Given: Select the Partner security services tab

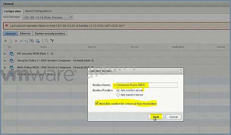Looking at the screenshot, I should point(50,34).
